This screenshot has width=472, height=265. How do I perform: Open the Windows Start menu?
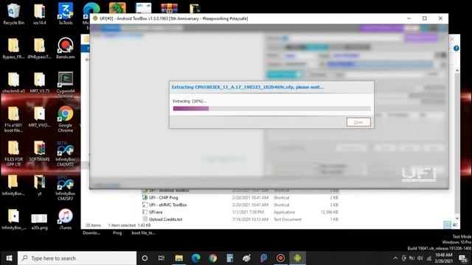[9, 258]
